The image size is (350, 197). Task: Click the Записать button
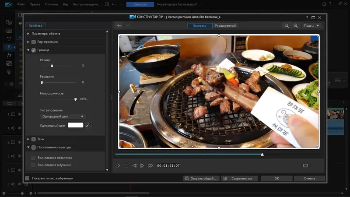point(140,4)
